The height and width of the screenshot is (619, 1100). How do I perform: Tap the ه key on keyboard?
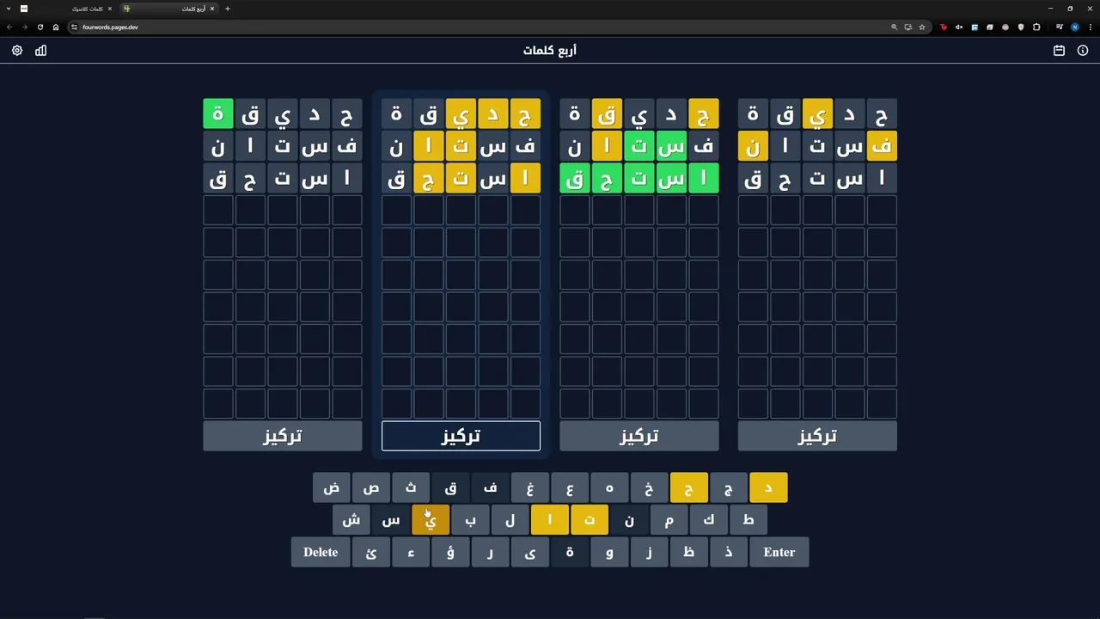point(609,487)
